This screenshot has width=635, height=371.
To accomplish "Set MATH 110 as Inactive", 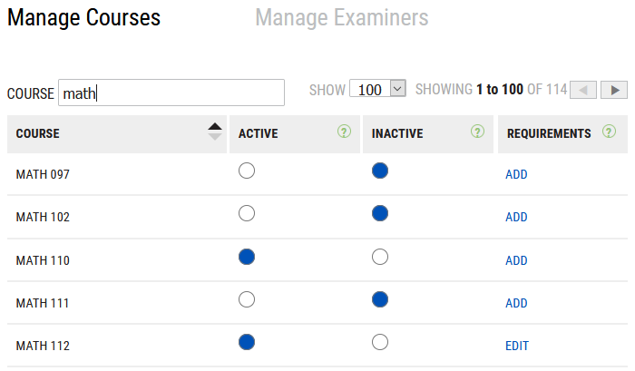I will [380, 257].
